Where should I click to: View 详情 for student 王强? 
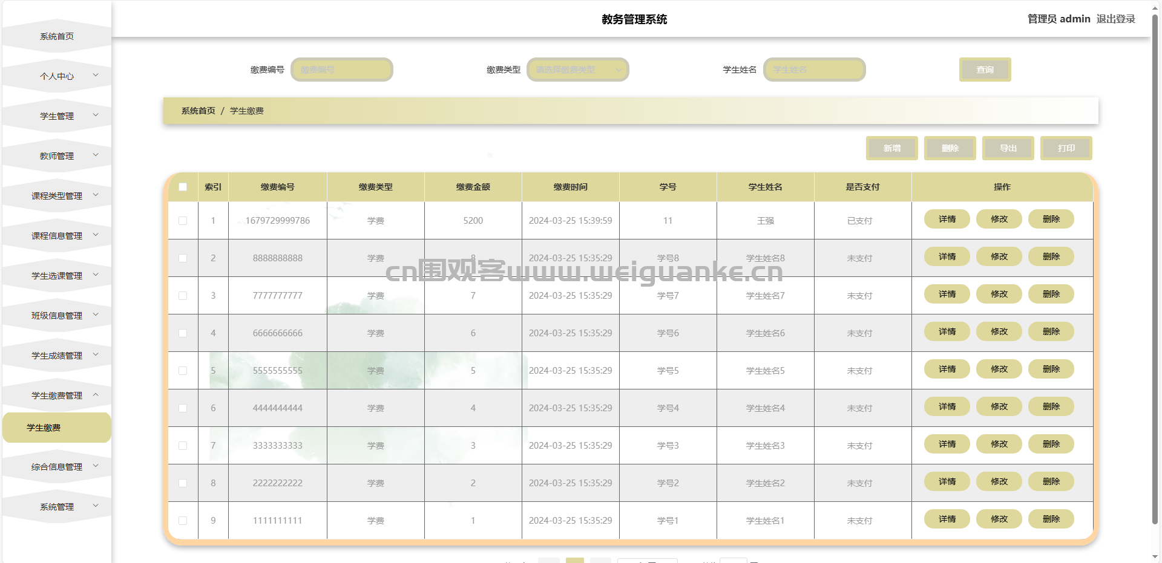947,219
